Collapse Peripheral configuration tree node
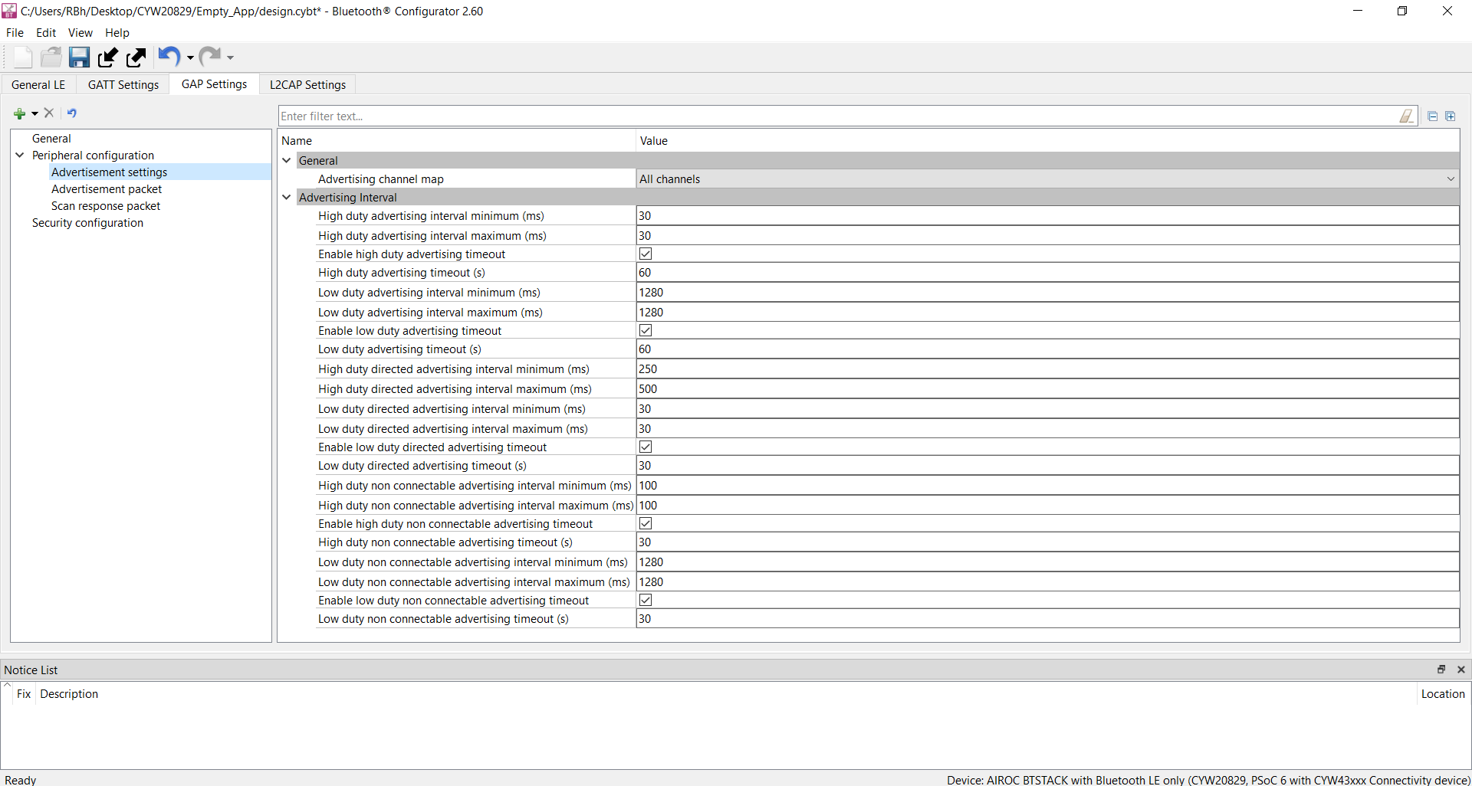Screen dimensions: 1472x786 click(20, 155)
